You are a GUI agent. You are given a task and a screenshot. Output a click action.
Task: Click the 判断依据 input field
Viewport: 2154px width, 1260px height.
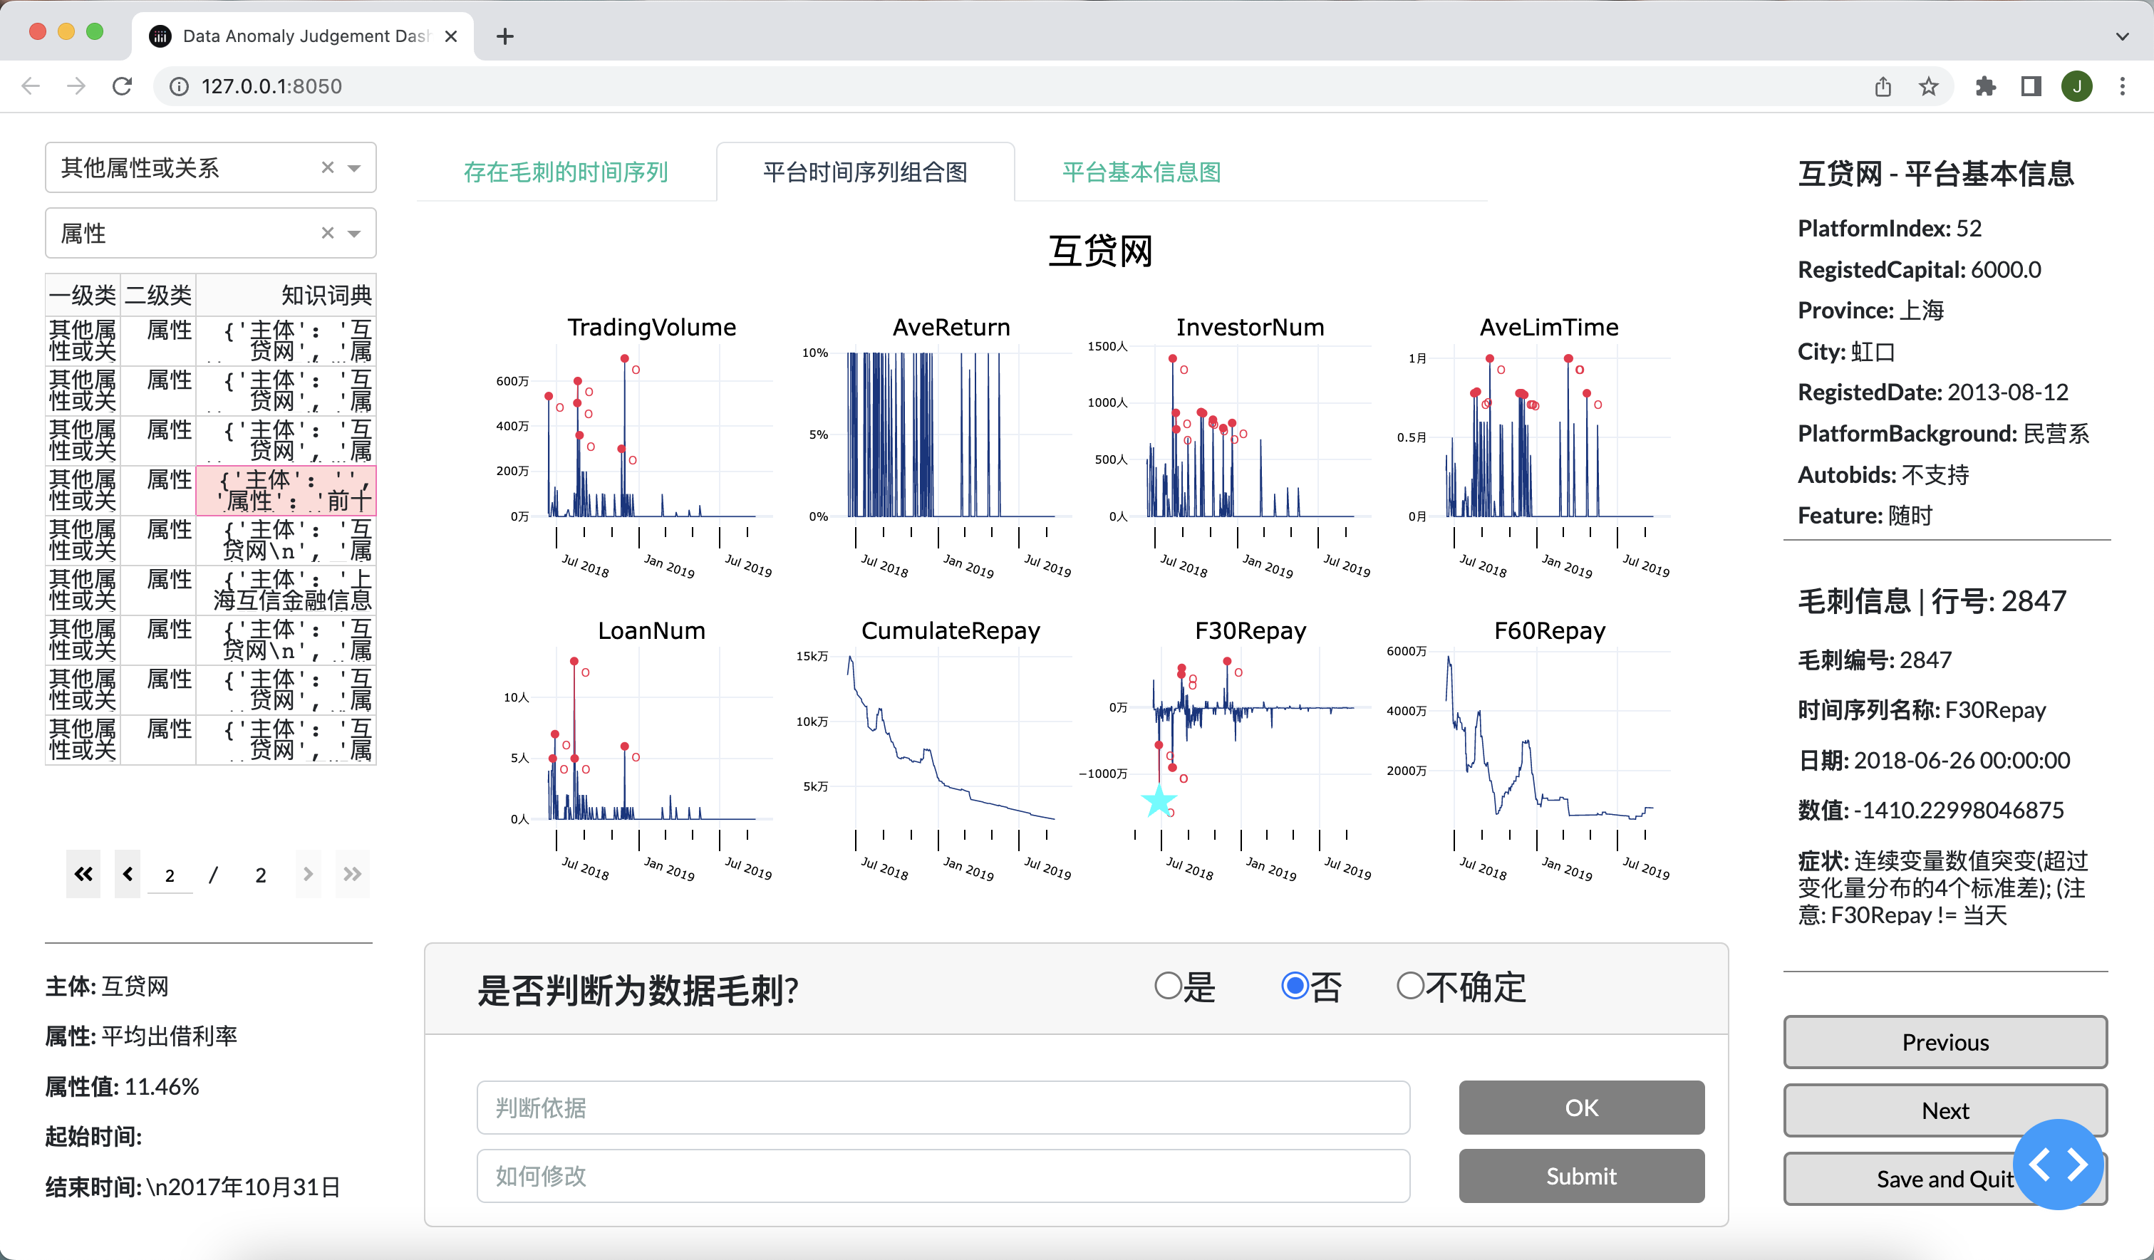tap(943, 1107)
